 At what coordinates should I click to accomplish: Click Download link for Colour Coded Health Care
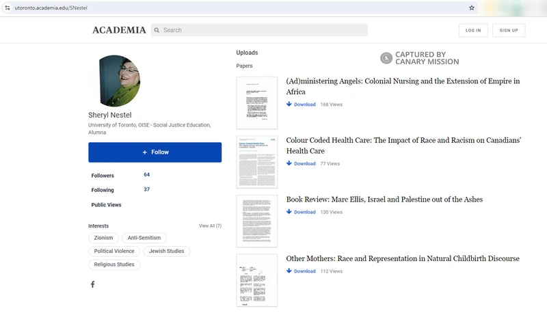coord(304,164)
